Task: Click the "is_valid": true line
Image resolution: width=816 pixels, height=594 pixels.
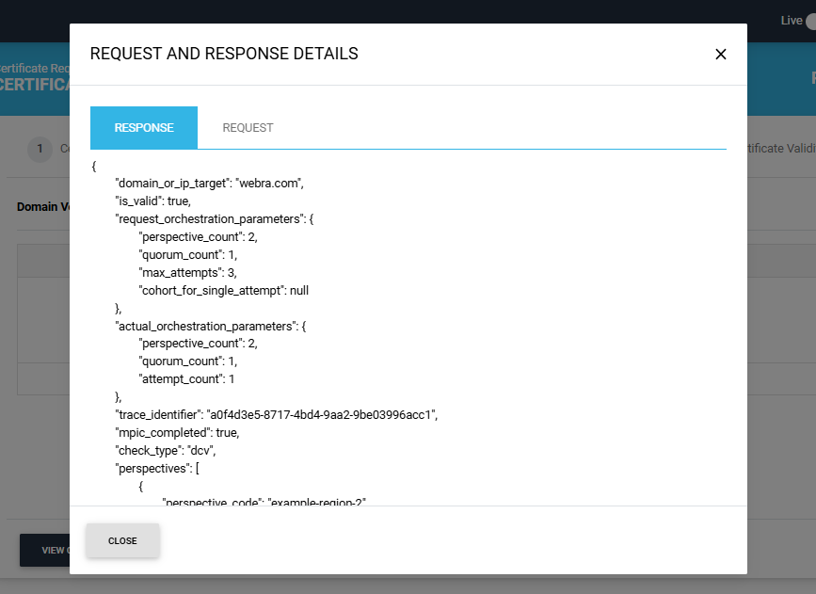Action: (x=153, y=201)
